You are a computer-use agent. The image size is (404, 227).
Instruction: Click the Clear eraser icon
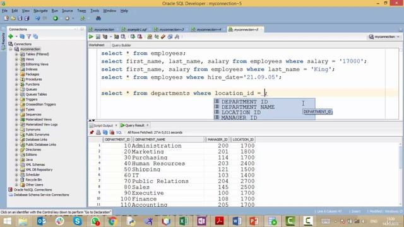tap(163, 37)
